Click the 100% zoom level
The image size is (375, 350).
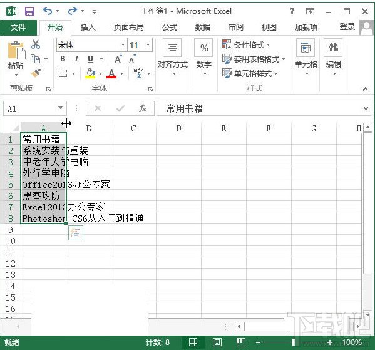tap(352, 342)
